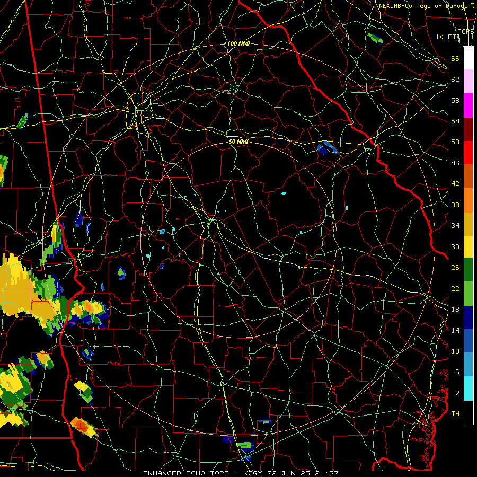The height and width of the screenshot is (477, 477).
Task: Click legend value 62
Action: tap(455, 79)
